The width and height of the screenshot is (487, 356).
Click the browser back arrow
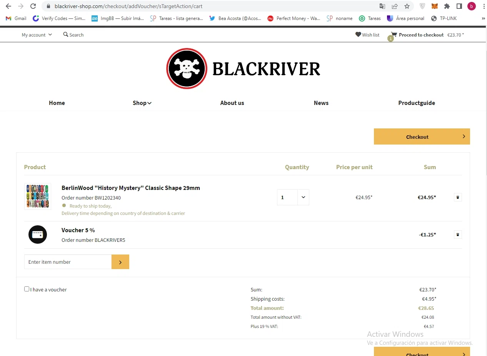[8, 6]
